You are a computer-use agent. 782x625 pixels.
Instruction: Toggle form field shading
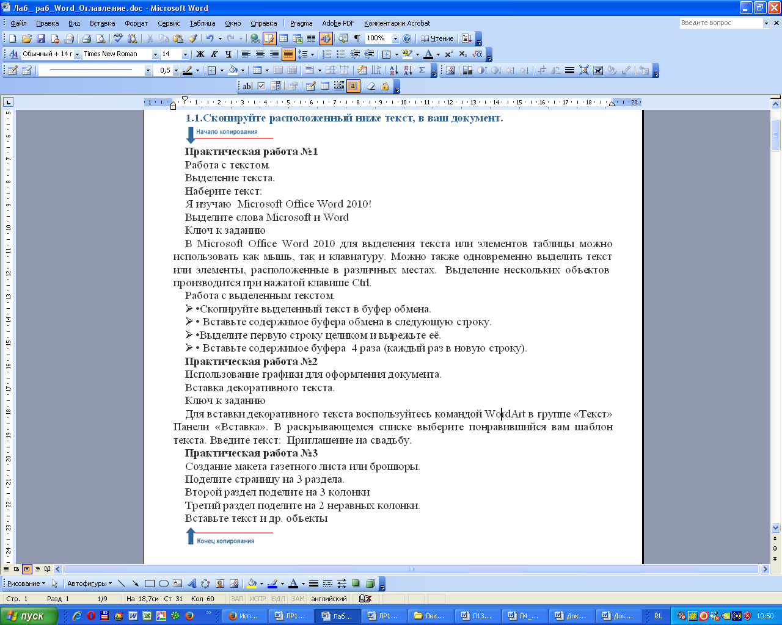(x=353, y=86)
